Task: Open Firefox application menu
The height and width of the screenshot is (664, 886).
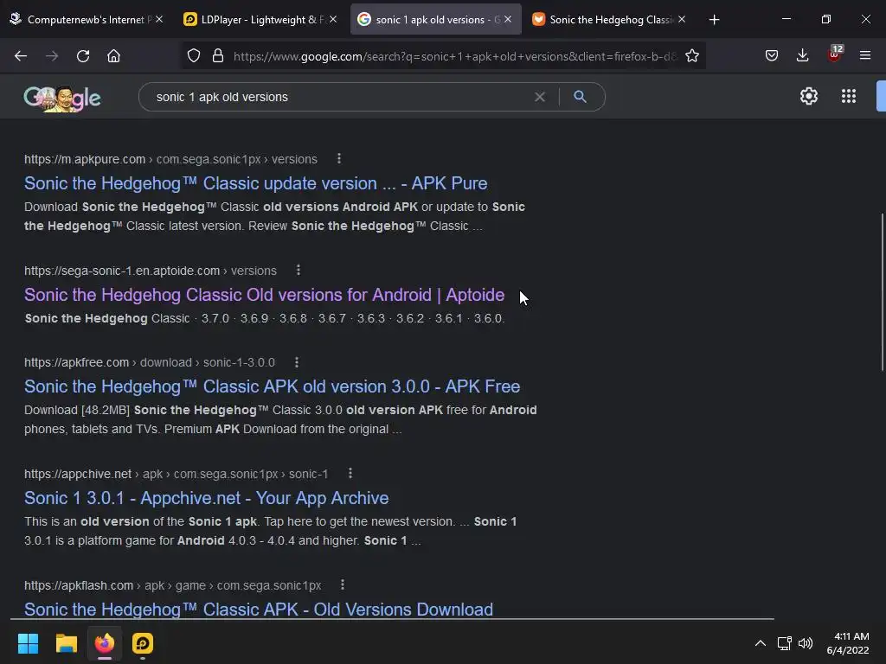Action: click(865, 56)
